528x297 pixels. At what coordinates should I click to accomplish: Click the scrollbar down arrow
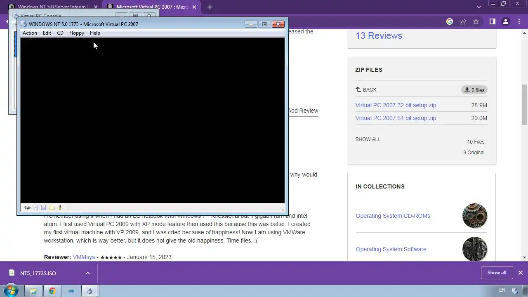(x=524, y=257)
